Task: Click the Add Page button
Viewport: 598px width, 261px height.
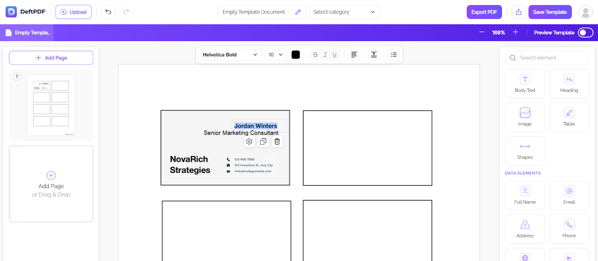Action: (x=51, y=58)
